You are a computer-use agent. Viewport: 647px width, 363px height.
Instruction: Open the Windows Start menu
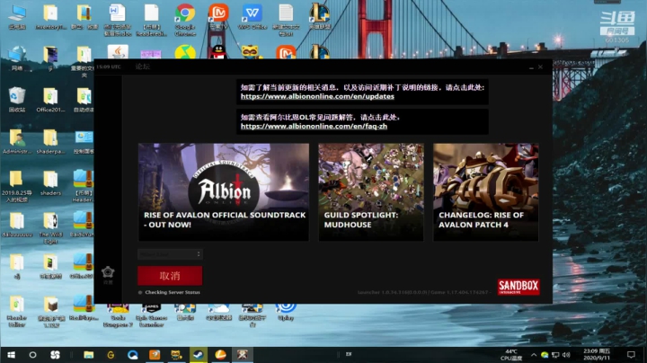(x=11, y=355)
